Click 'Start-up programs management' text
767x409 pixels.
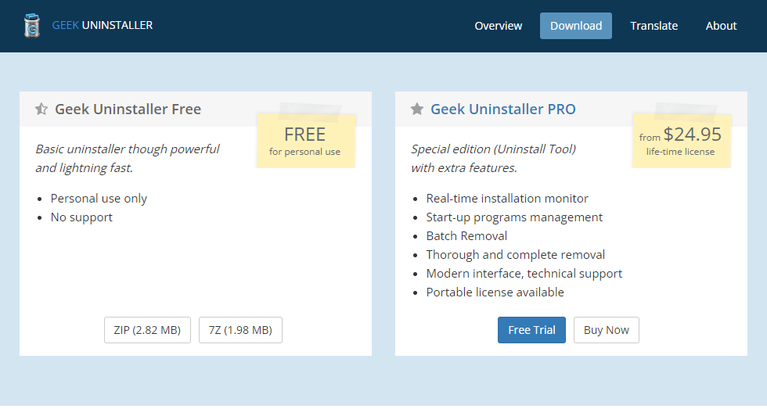[x=514, y=217]
